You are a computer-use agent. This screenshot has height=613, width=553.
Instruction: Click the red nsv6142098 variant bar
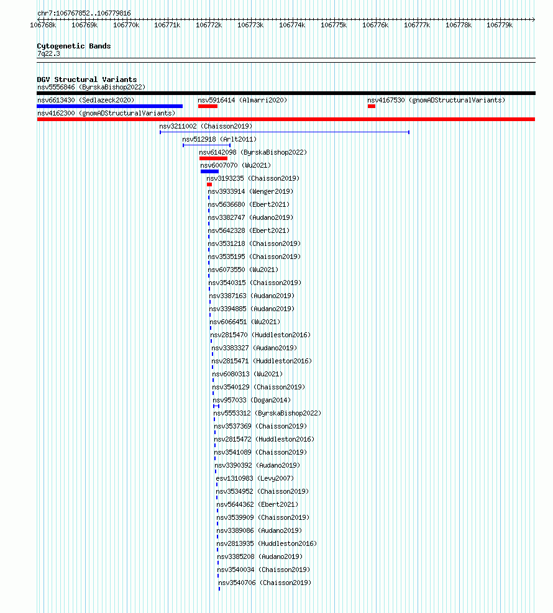213,158
